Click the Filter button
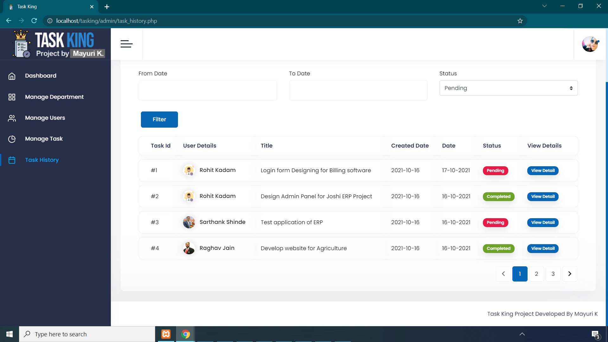This screenshot has height=342, width=608. [159, 119]
